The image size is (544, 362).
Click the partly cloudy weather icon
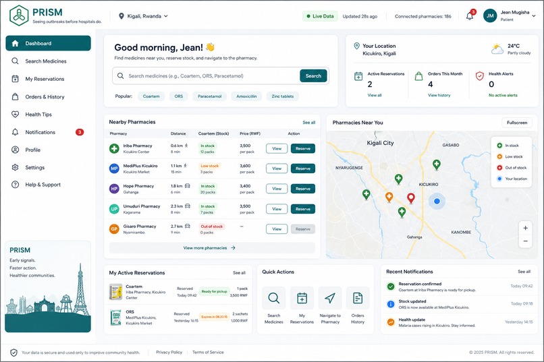(x=497, y=49)
